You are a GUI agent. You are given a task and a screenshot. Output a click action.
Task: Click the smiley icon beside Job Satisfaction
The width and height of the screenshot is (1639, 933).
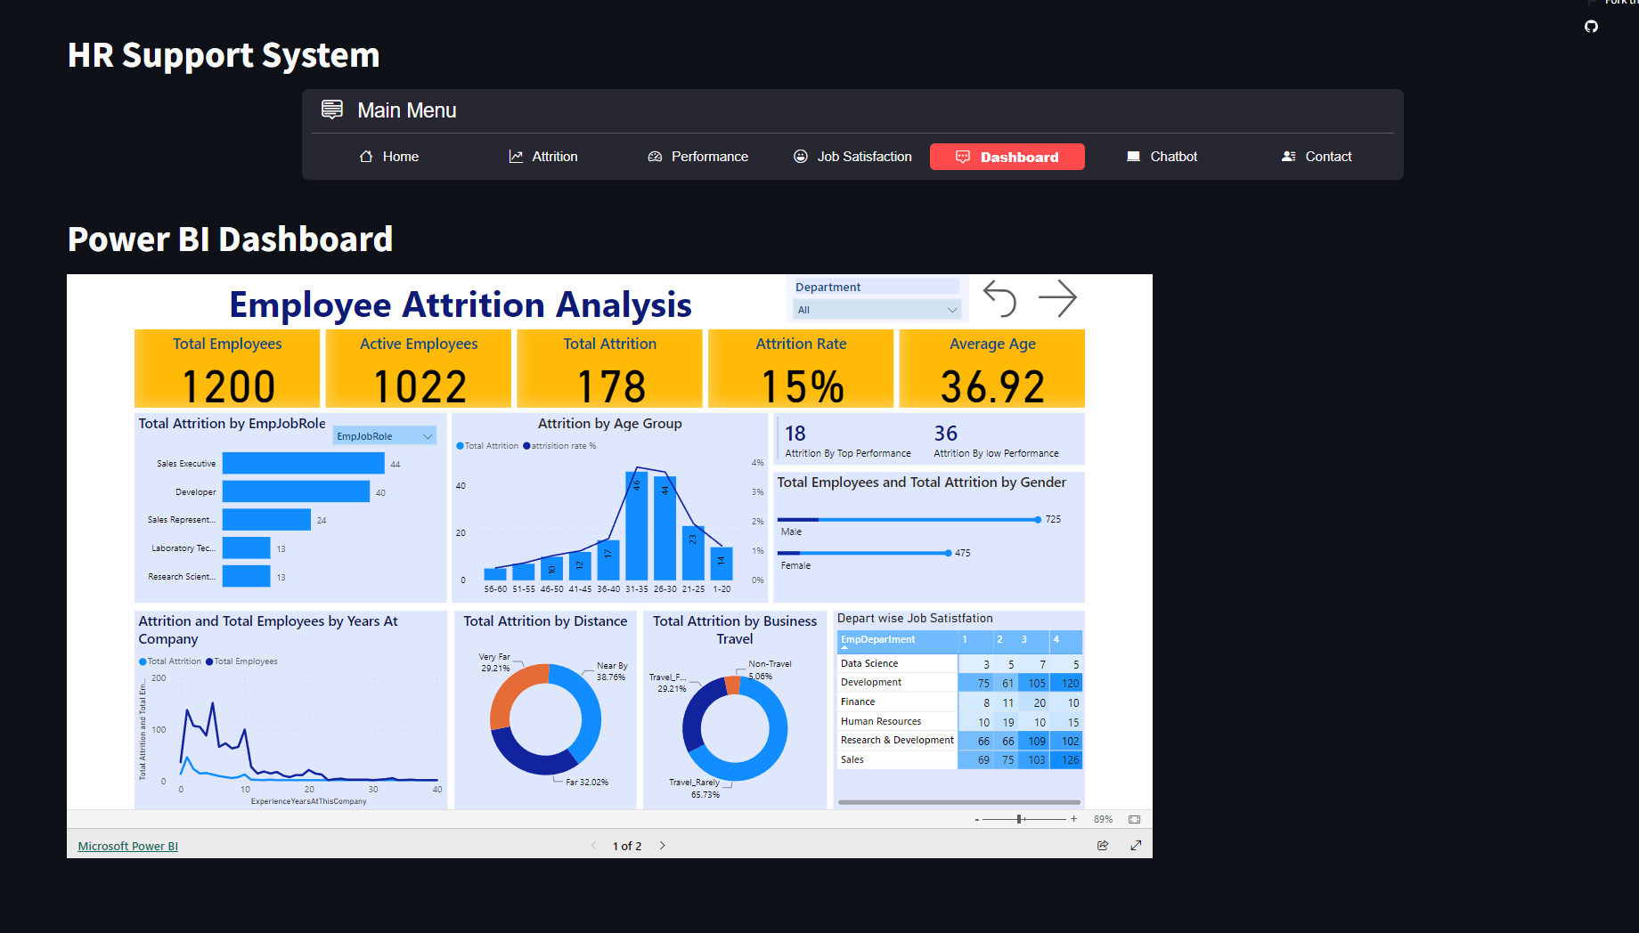click(800, 156)
